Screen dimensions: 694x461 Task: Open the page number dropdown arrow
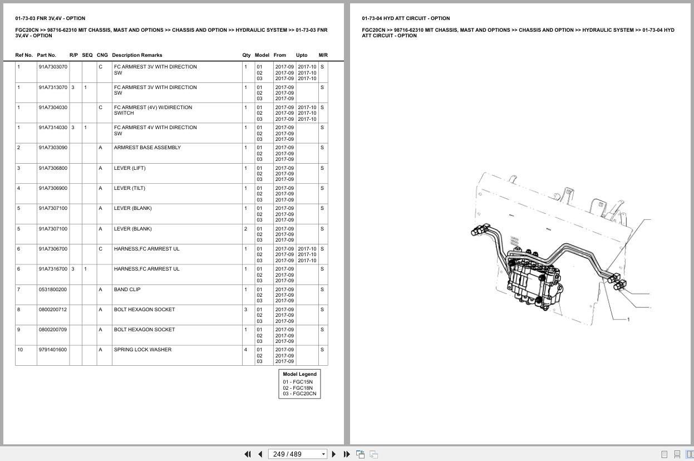click(x=323, y=454)
